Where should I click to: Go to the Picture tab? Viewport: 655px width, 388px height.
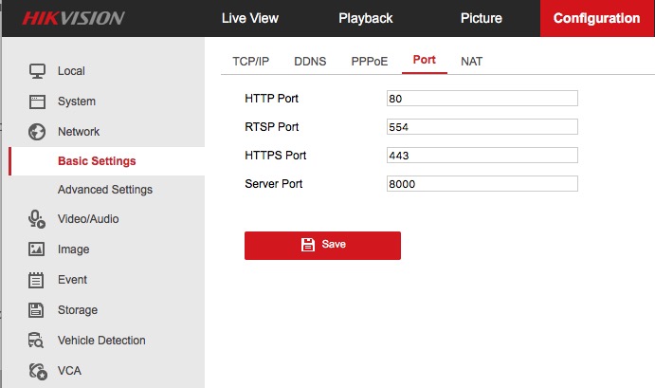point(481,19)
